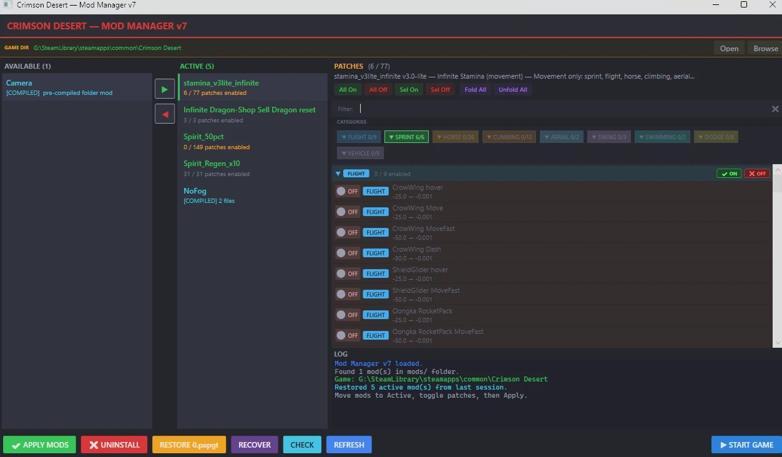Toggle CrowWing MoveFast patch switch

click(347, 233)
